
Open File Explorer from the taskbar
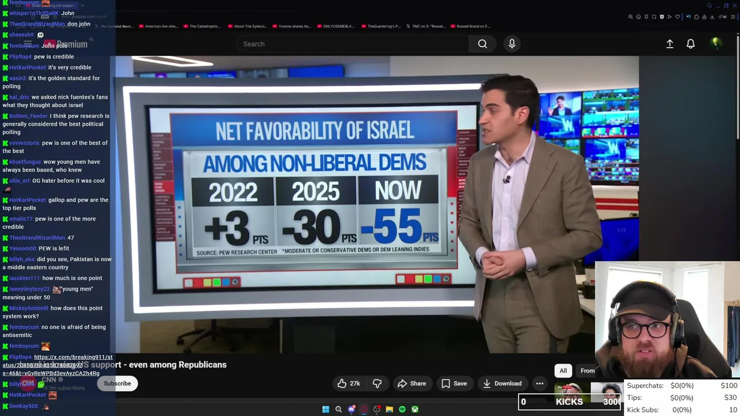coord(389,409)
